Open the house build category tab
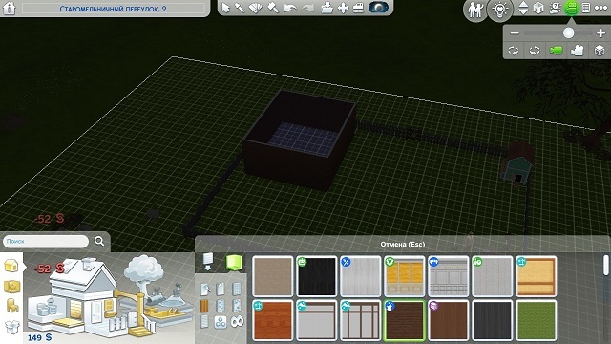The width and height of the screenshot is (611, 344). pyautogui.click(x=11, y=266)
